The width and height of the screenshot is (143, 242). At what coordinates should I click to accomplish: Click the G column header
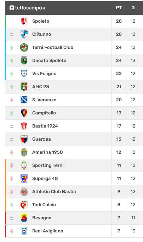coord(133,8)
